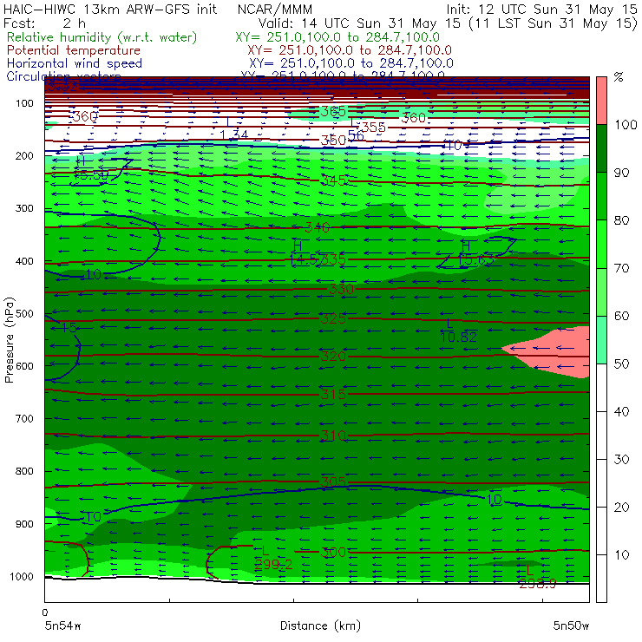
Task: Click the '10.82' wind speed minimum label
Action: [458, 337]
